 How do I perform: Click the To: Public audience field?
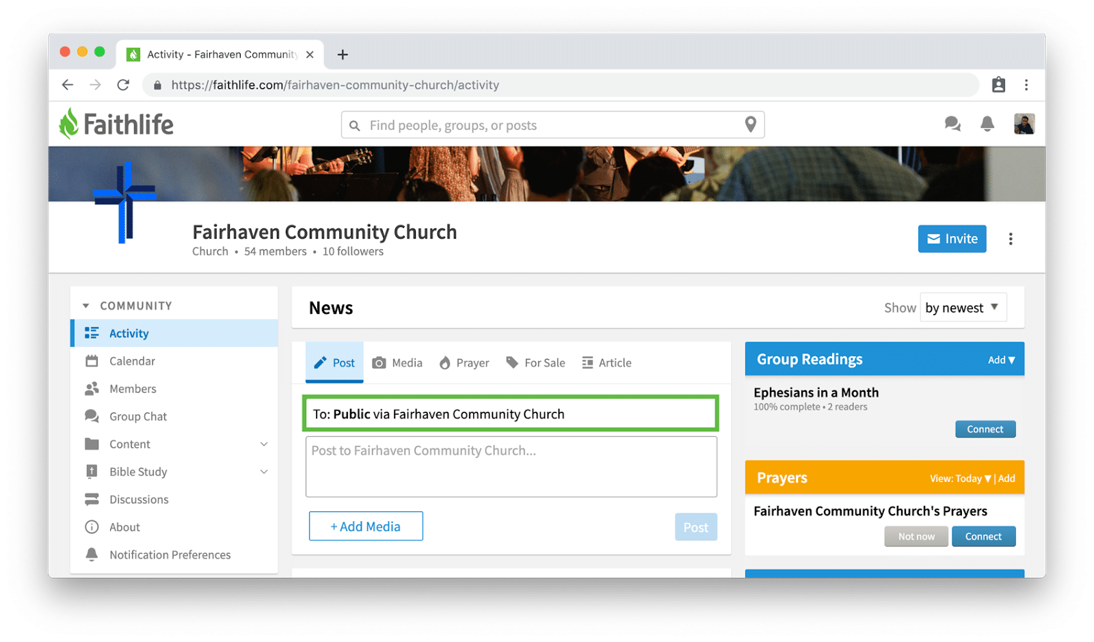point(510,413)
